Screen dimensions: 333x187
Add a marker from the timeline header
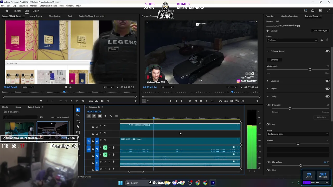[105, 116]
